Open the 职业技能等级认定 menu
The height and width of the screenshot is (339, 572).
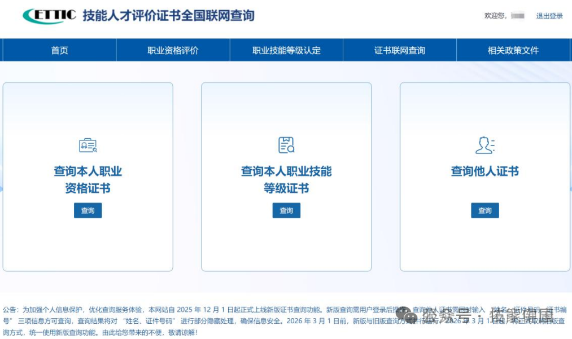(x=286, y=50)
